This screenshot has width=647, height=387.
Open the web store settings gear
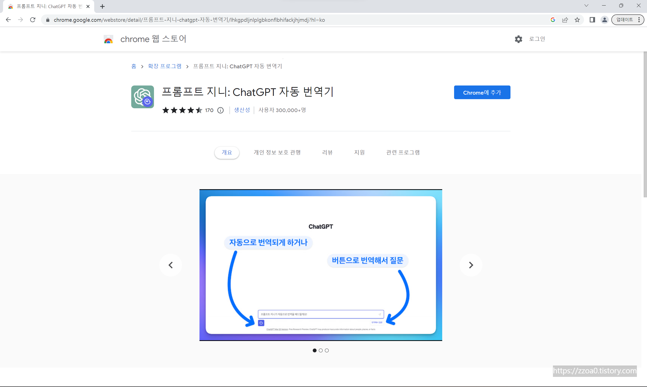pyautogui.click(x=518, y=39)
